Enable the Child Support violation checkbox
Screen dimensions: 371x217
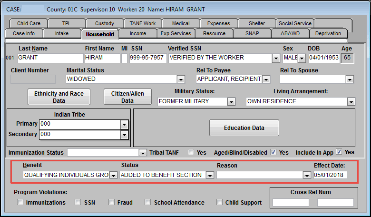tap(220, 202)
